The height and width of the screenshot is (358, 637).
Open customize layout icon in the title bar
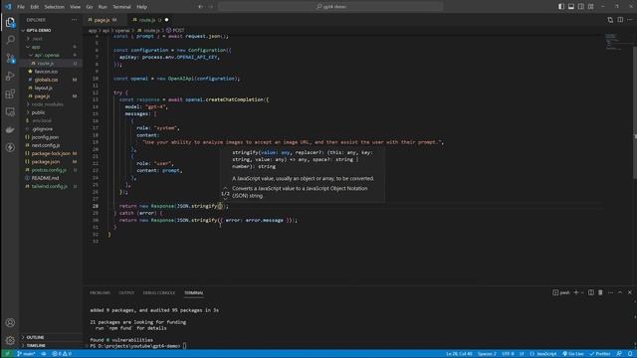tap(590, 7)
